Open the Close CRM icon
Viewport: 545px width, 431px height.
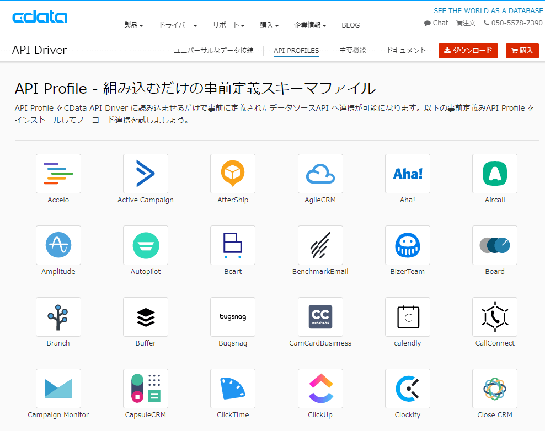[495, 389]
